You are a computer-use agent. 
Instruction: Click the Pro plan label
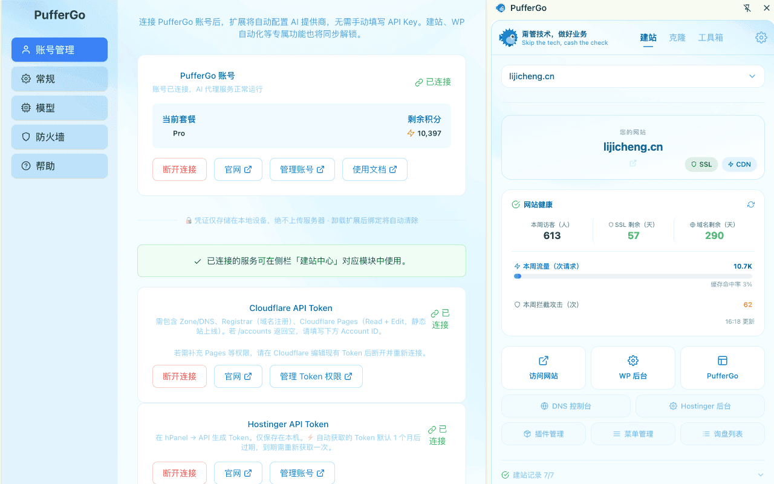click(179, 133)
